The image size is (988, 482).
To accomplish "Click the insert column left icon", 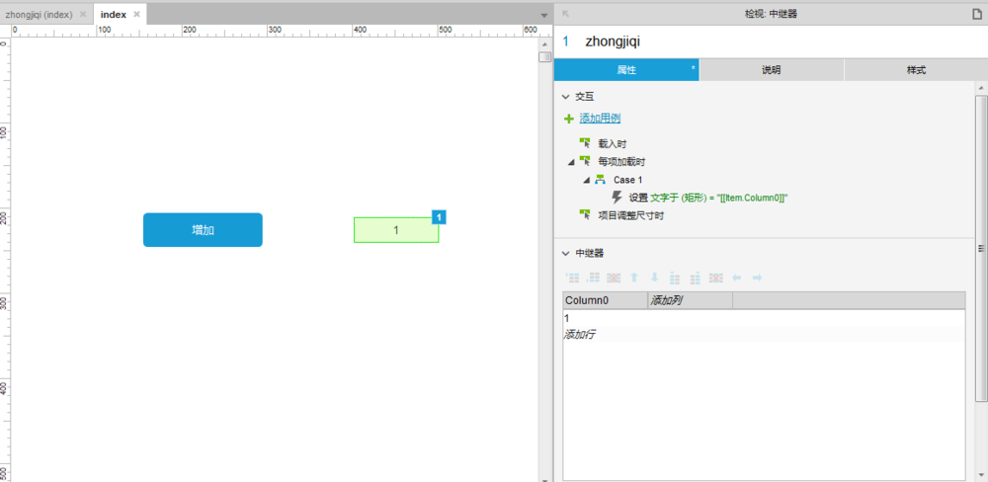I will coord(675,278).
